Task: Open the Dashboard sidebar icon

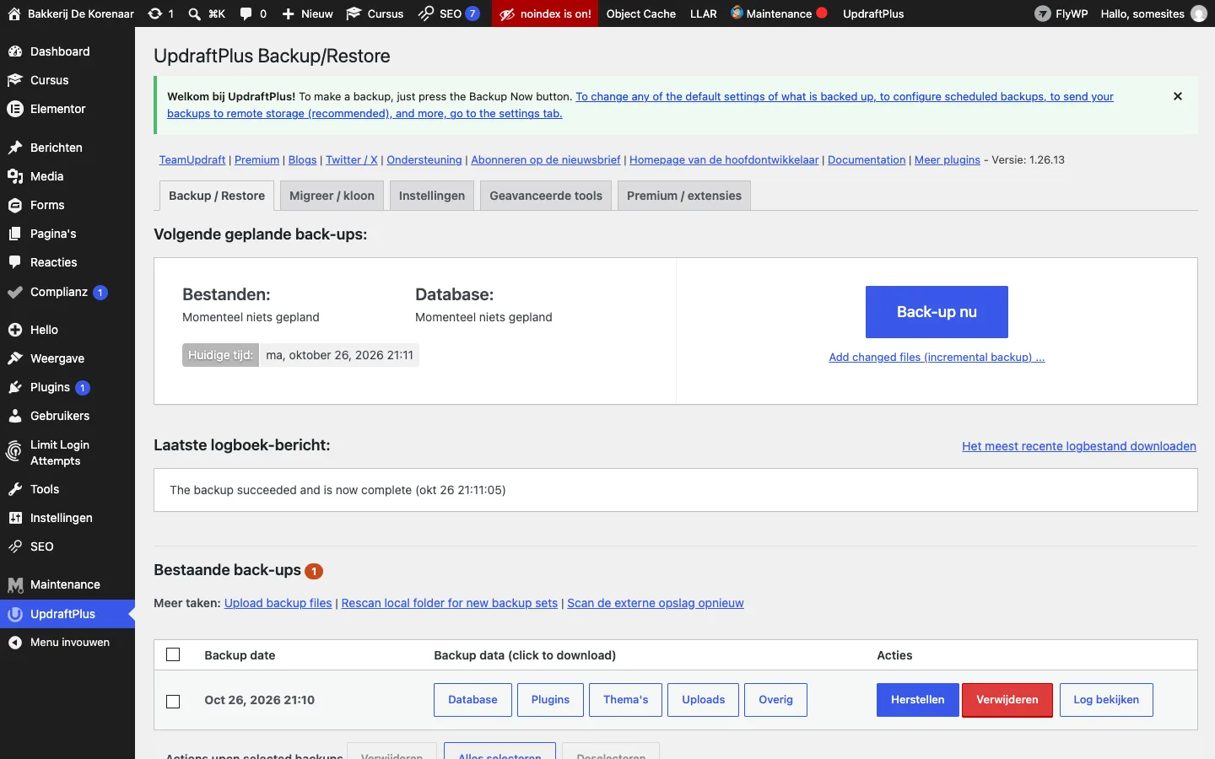Action: 14,51
